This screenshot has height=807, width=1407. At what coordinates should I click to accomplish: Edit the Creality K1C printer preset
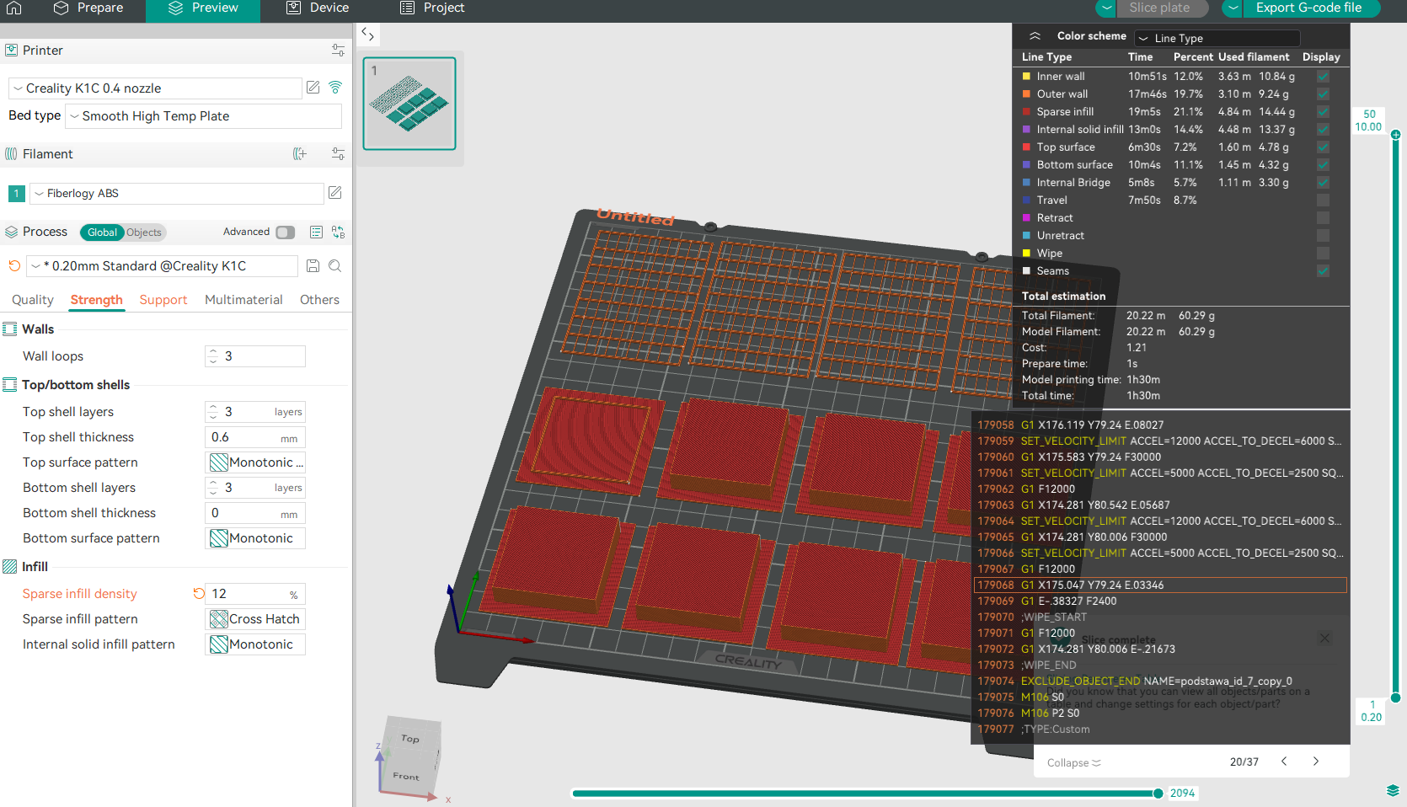point(313,88)
